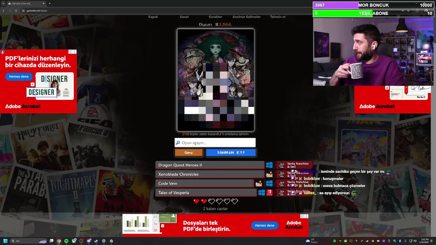Screen dimensions: 436x245
Task: Open the Settings gear in the taskbar
Action: pyautogui.click(x=104, y=241)
